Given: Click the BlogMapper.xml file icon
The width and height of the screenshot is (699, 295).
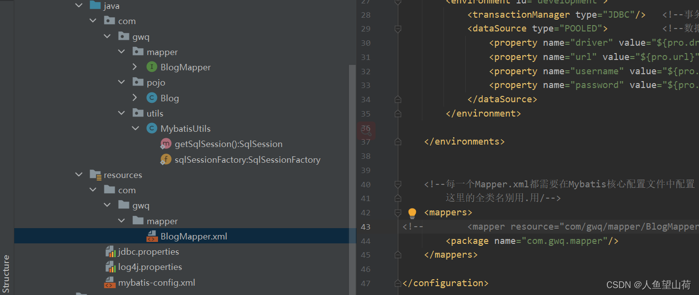Looking at the screenshot, I should point(152,236).
